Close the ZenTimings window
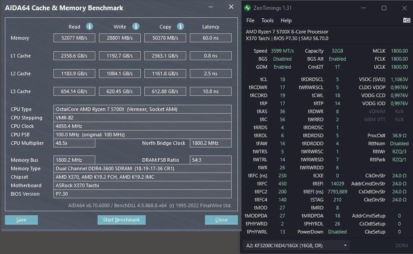This screenshot has height=254, width=413. pos(404,8)
